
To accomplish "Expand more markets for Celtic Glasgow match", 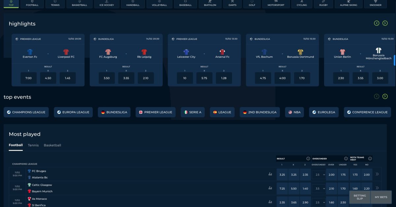I will [x=377, y=188].
